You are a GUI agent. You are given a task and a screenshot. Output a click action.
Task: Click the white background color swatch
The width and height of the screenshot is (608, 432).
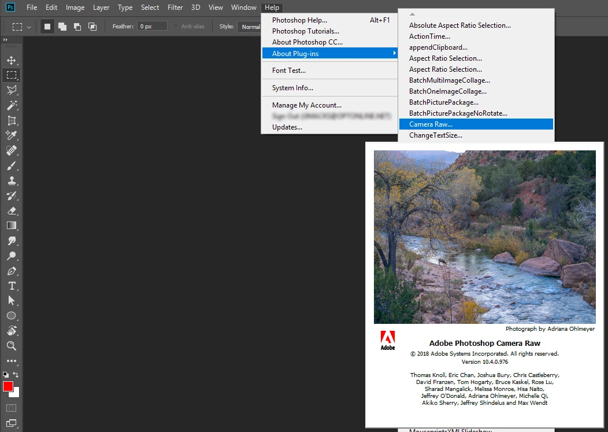[16, 394]
